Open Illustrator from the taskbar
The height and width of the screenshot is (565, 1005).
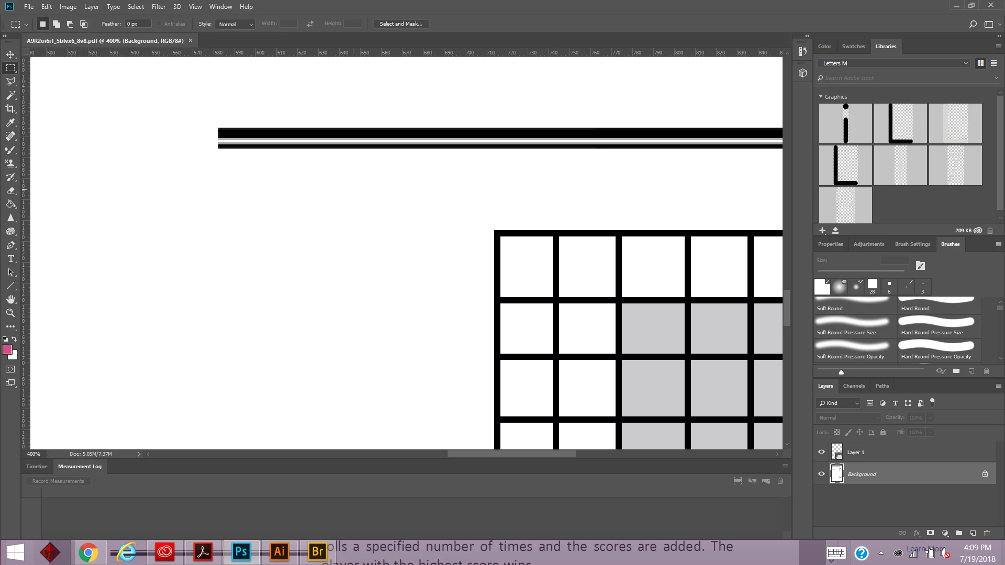coord(280,552)
